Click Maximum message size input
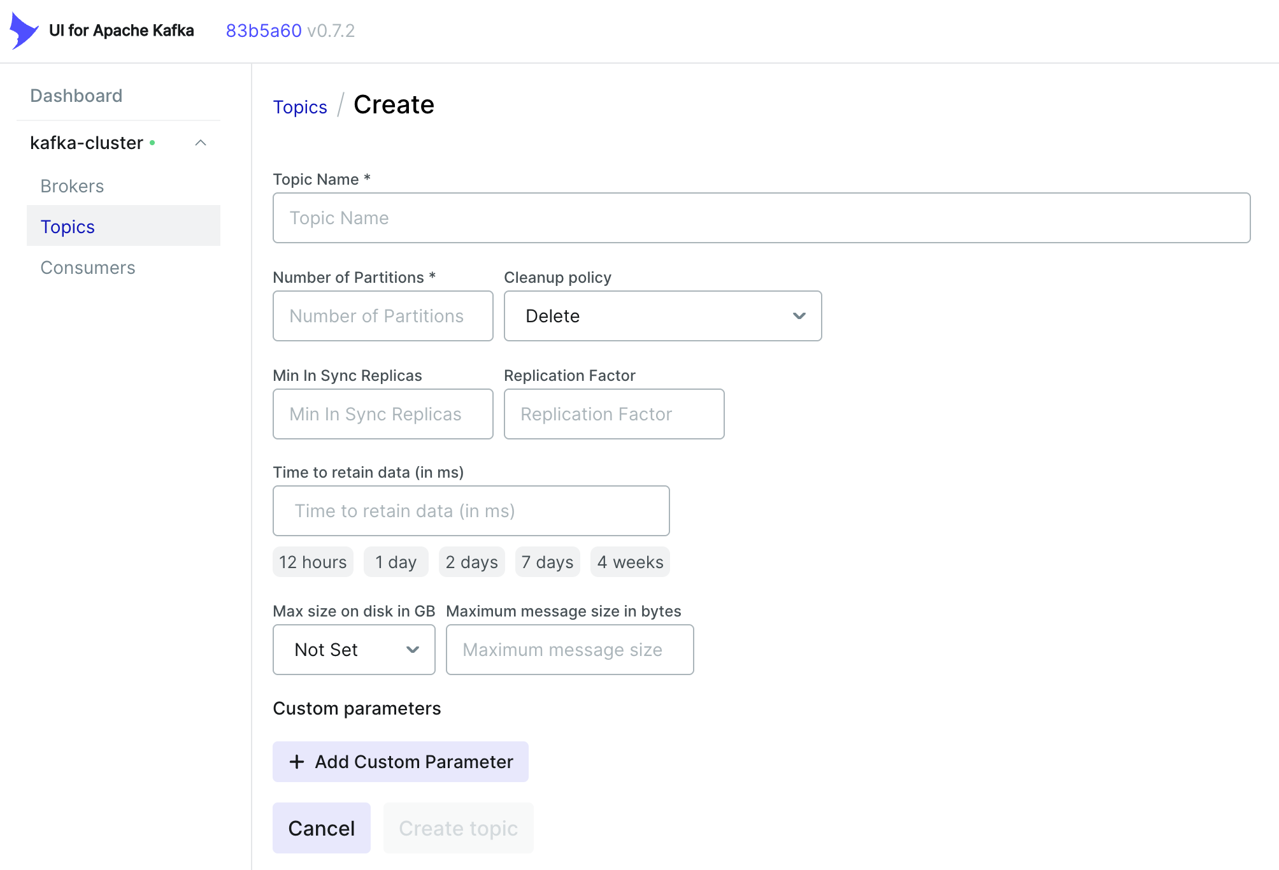 tap(569, 650)
